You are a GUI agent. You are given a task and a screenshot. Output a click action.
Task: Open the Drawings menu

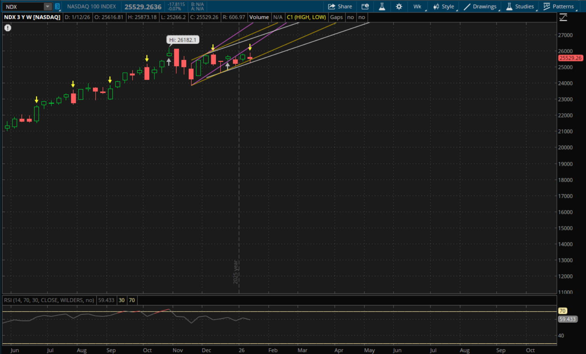coord(480,7)
